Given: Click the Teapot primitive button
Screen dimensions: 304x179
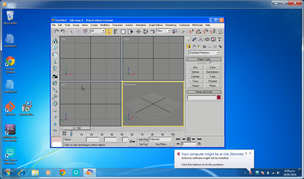Looking at the screenshot, I should click(x=195, y=86).
